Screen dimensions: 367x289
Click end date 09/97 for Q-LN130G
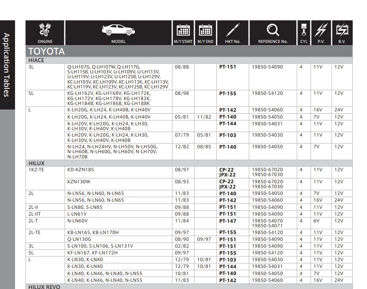pyautogui.click(x=204, y=239)
